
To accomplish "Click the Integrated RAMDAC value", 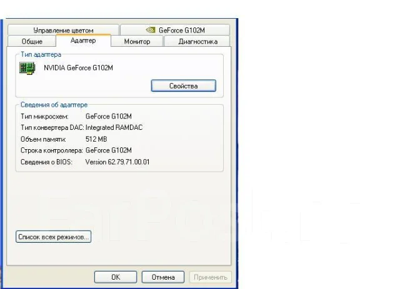I will click(x=114, y=127).
